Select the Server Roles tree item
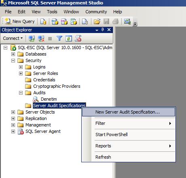This screenshot has width=186, height=178. tap(46, 73)
